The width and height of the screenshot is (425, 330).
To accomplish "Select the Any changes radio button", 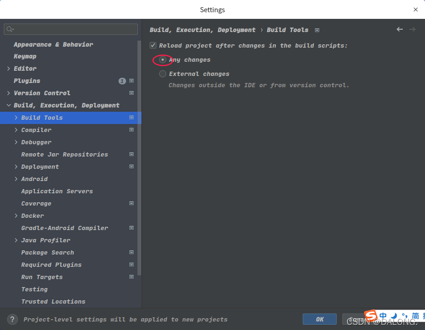I will [x=162, y=60].
